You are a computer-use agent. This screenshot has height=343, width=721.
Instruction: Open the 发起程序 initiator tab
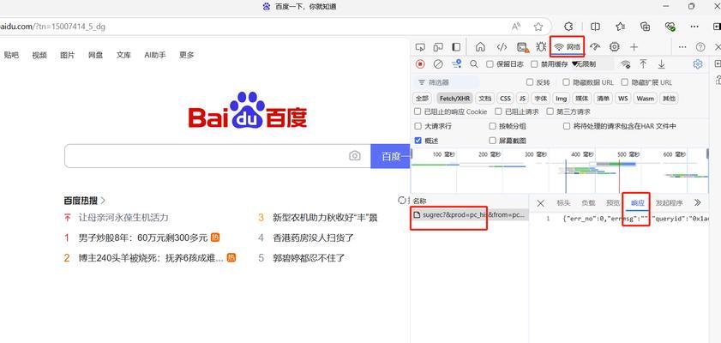tap(669, 202)
